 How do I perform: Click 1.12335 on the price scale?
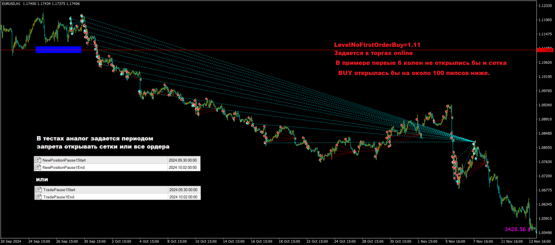coord(545,6)
